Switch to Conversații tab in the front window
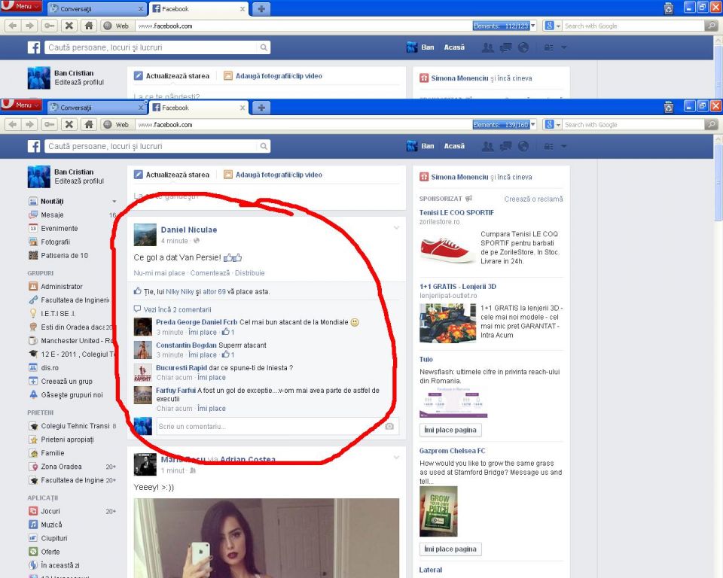723x578 pixels. pyautogui.click(x=96, y=108)
